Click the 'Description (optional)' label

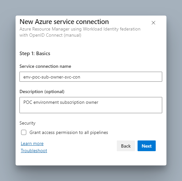pos(42,92)
